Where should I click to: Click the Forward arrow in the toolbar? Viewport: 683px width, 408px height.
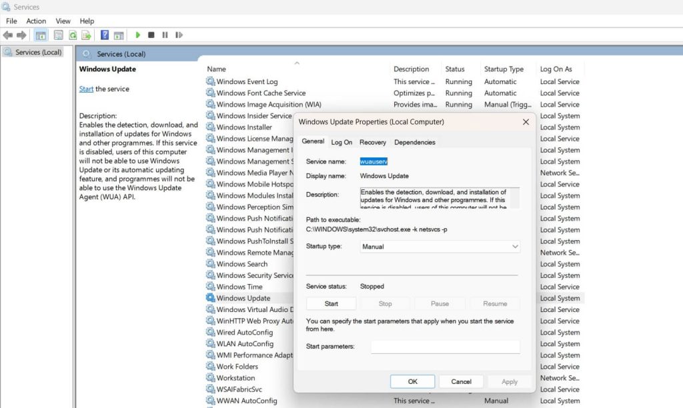[x=21, y=35]
